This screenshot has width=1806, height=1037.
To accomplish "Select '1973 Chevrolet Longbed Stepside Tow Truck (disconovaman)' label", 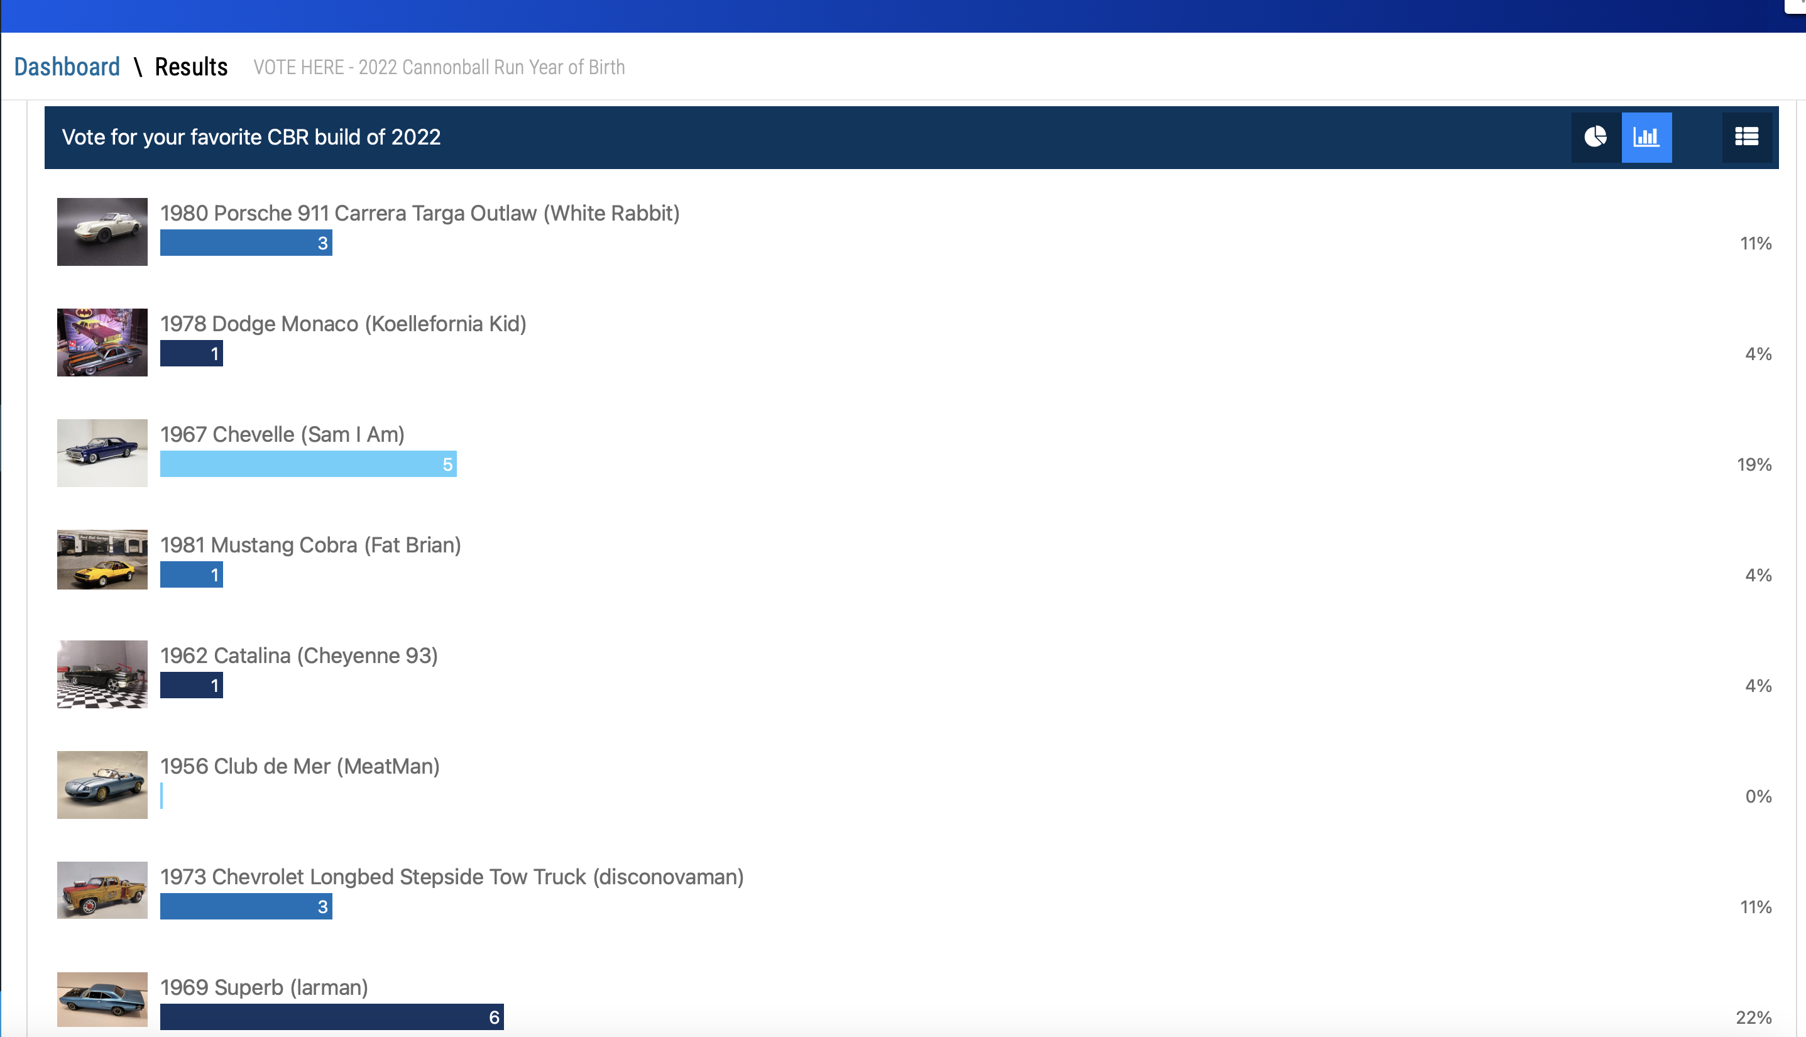I will click(x=452, y=877).
